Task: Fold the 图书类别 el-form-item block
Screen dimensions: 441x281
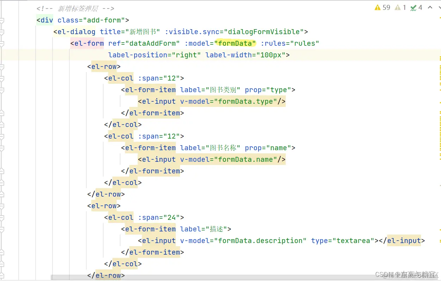Action: pyautogui.click(x=2, y=90)
